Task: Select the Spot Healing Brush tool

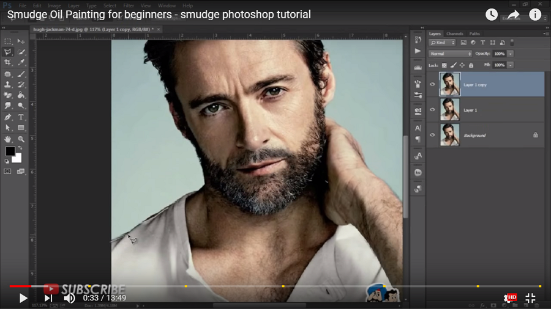Action: click(7, 74)
